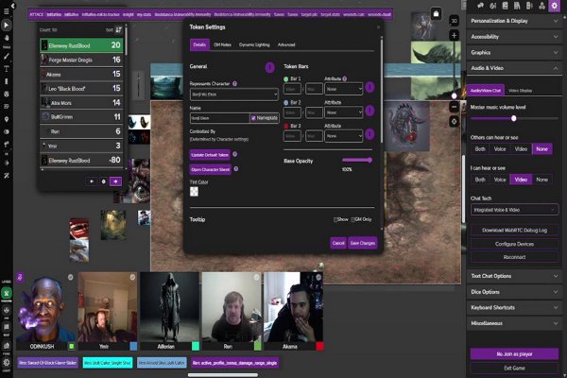Click the zoom-in plus button
Image resolution: width=567 pixels, height=378 pixels.
click(455, 35)
